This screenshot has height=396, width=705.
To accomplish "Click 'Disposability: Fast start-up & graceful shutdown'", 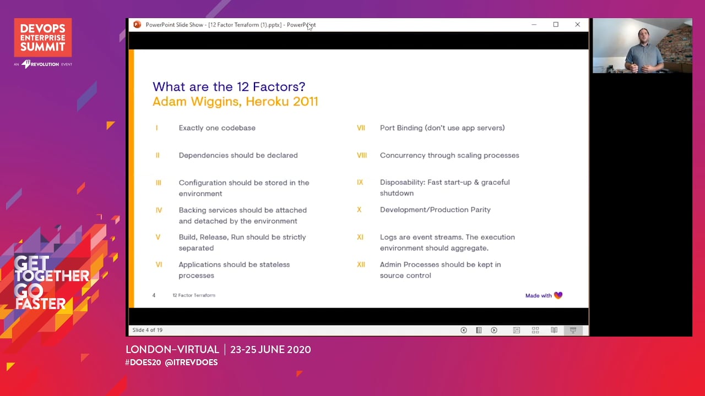I will 445,188.
